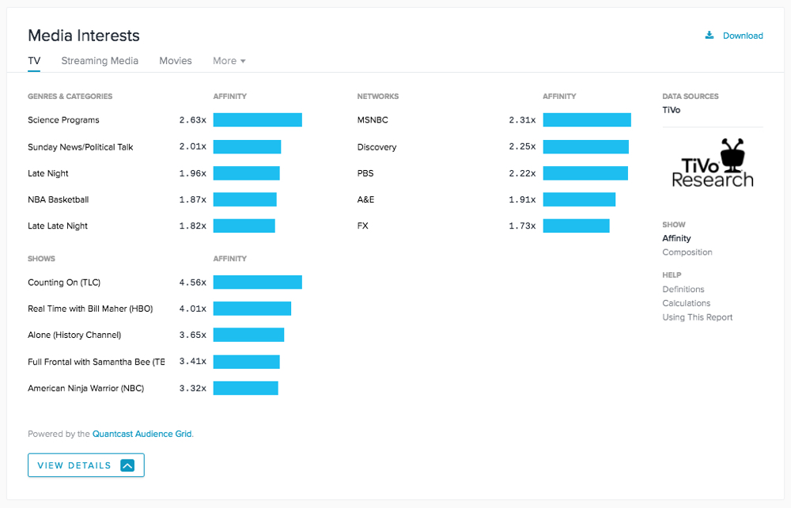
Task: Switch the view to Composition
Action: (x=687, y=252)
